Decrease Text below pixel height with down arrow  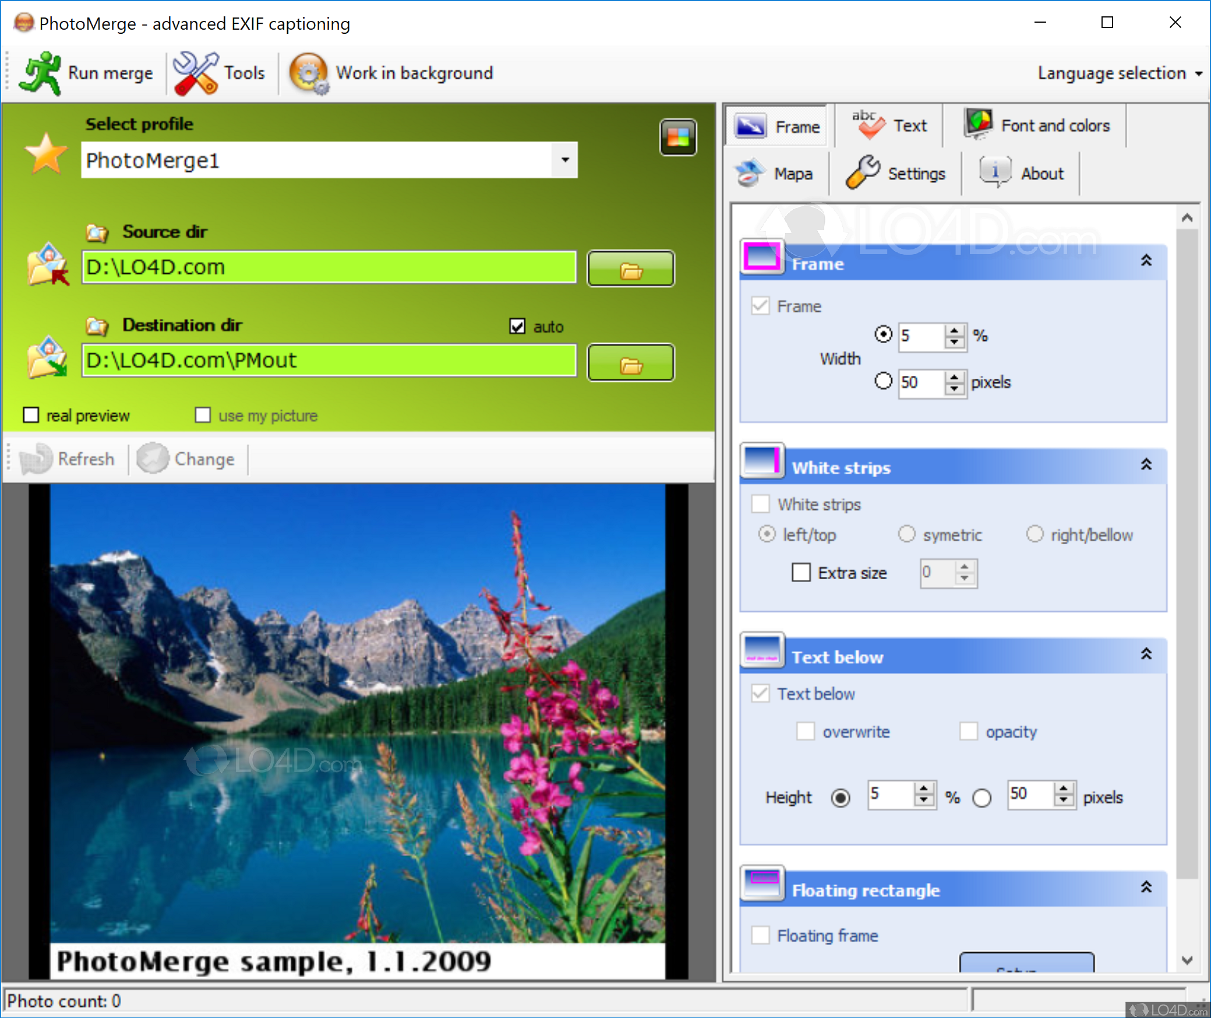coord(1063,800)
